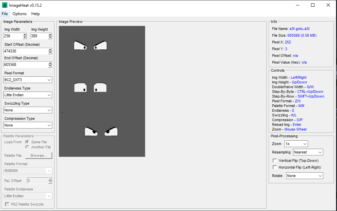
Task: Open the Options menu
Action: pyautogui.click(x=19, y=14)
